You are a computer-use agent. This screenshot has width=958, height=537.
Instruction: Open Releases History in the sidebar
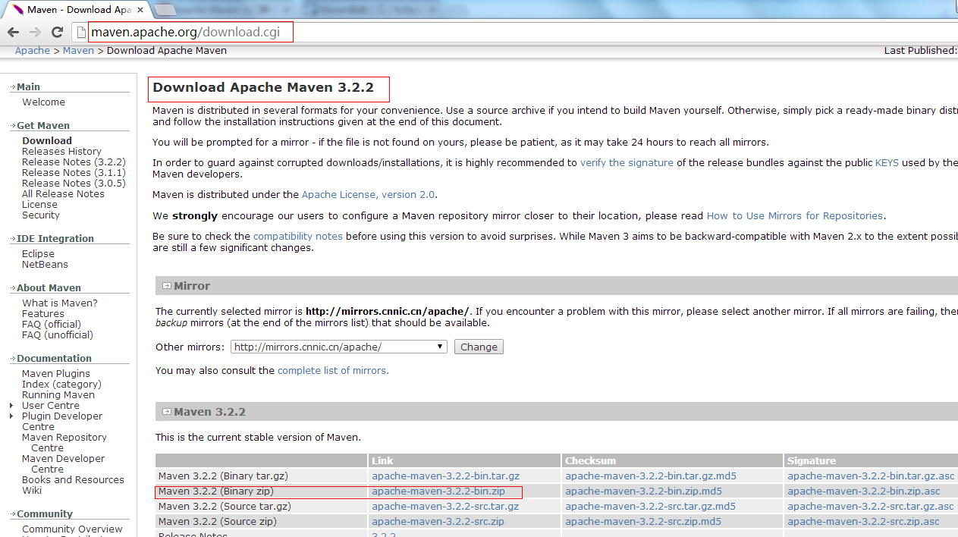click(x=61, y=152)
